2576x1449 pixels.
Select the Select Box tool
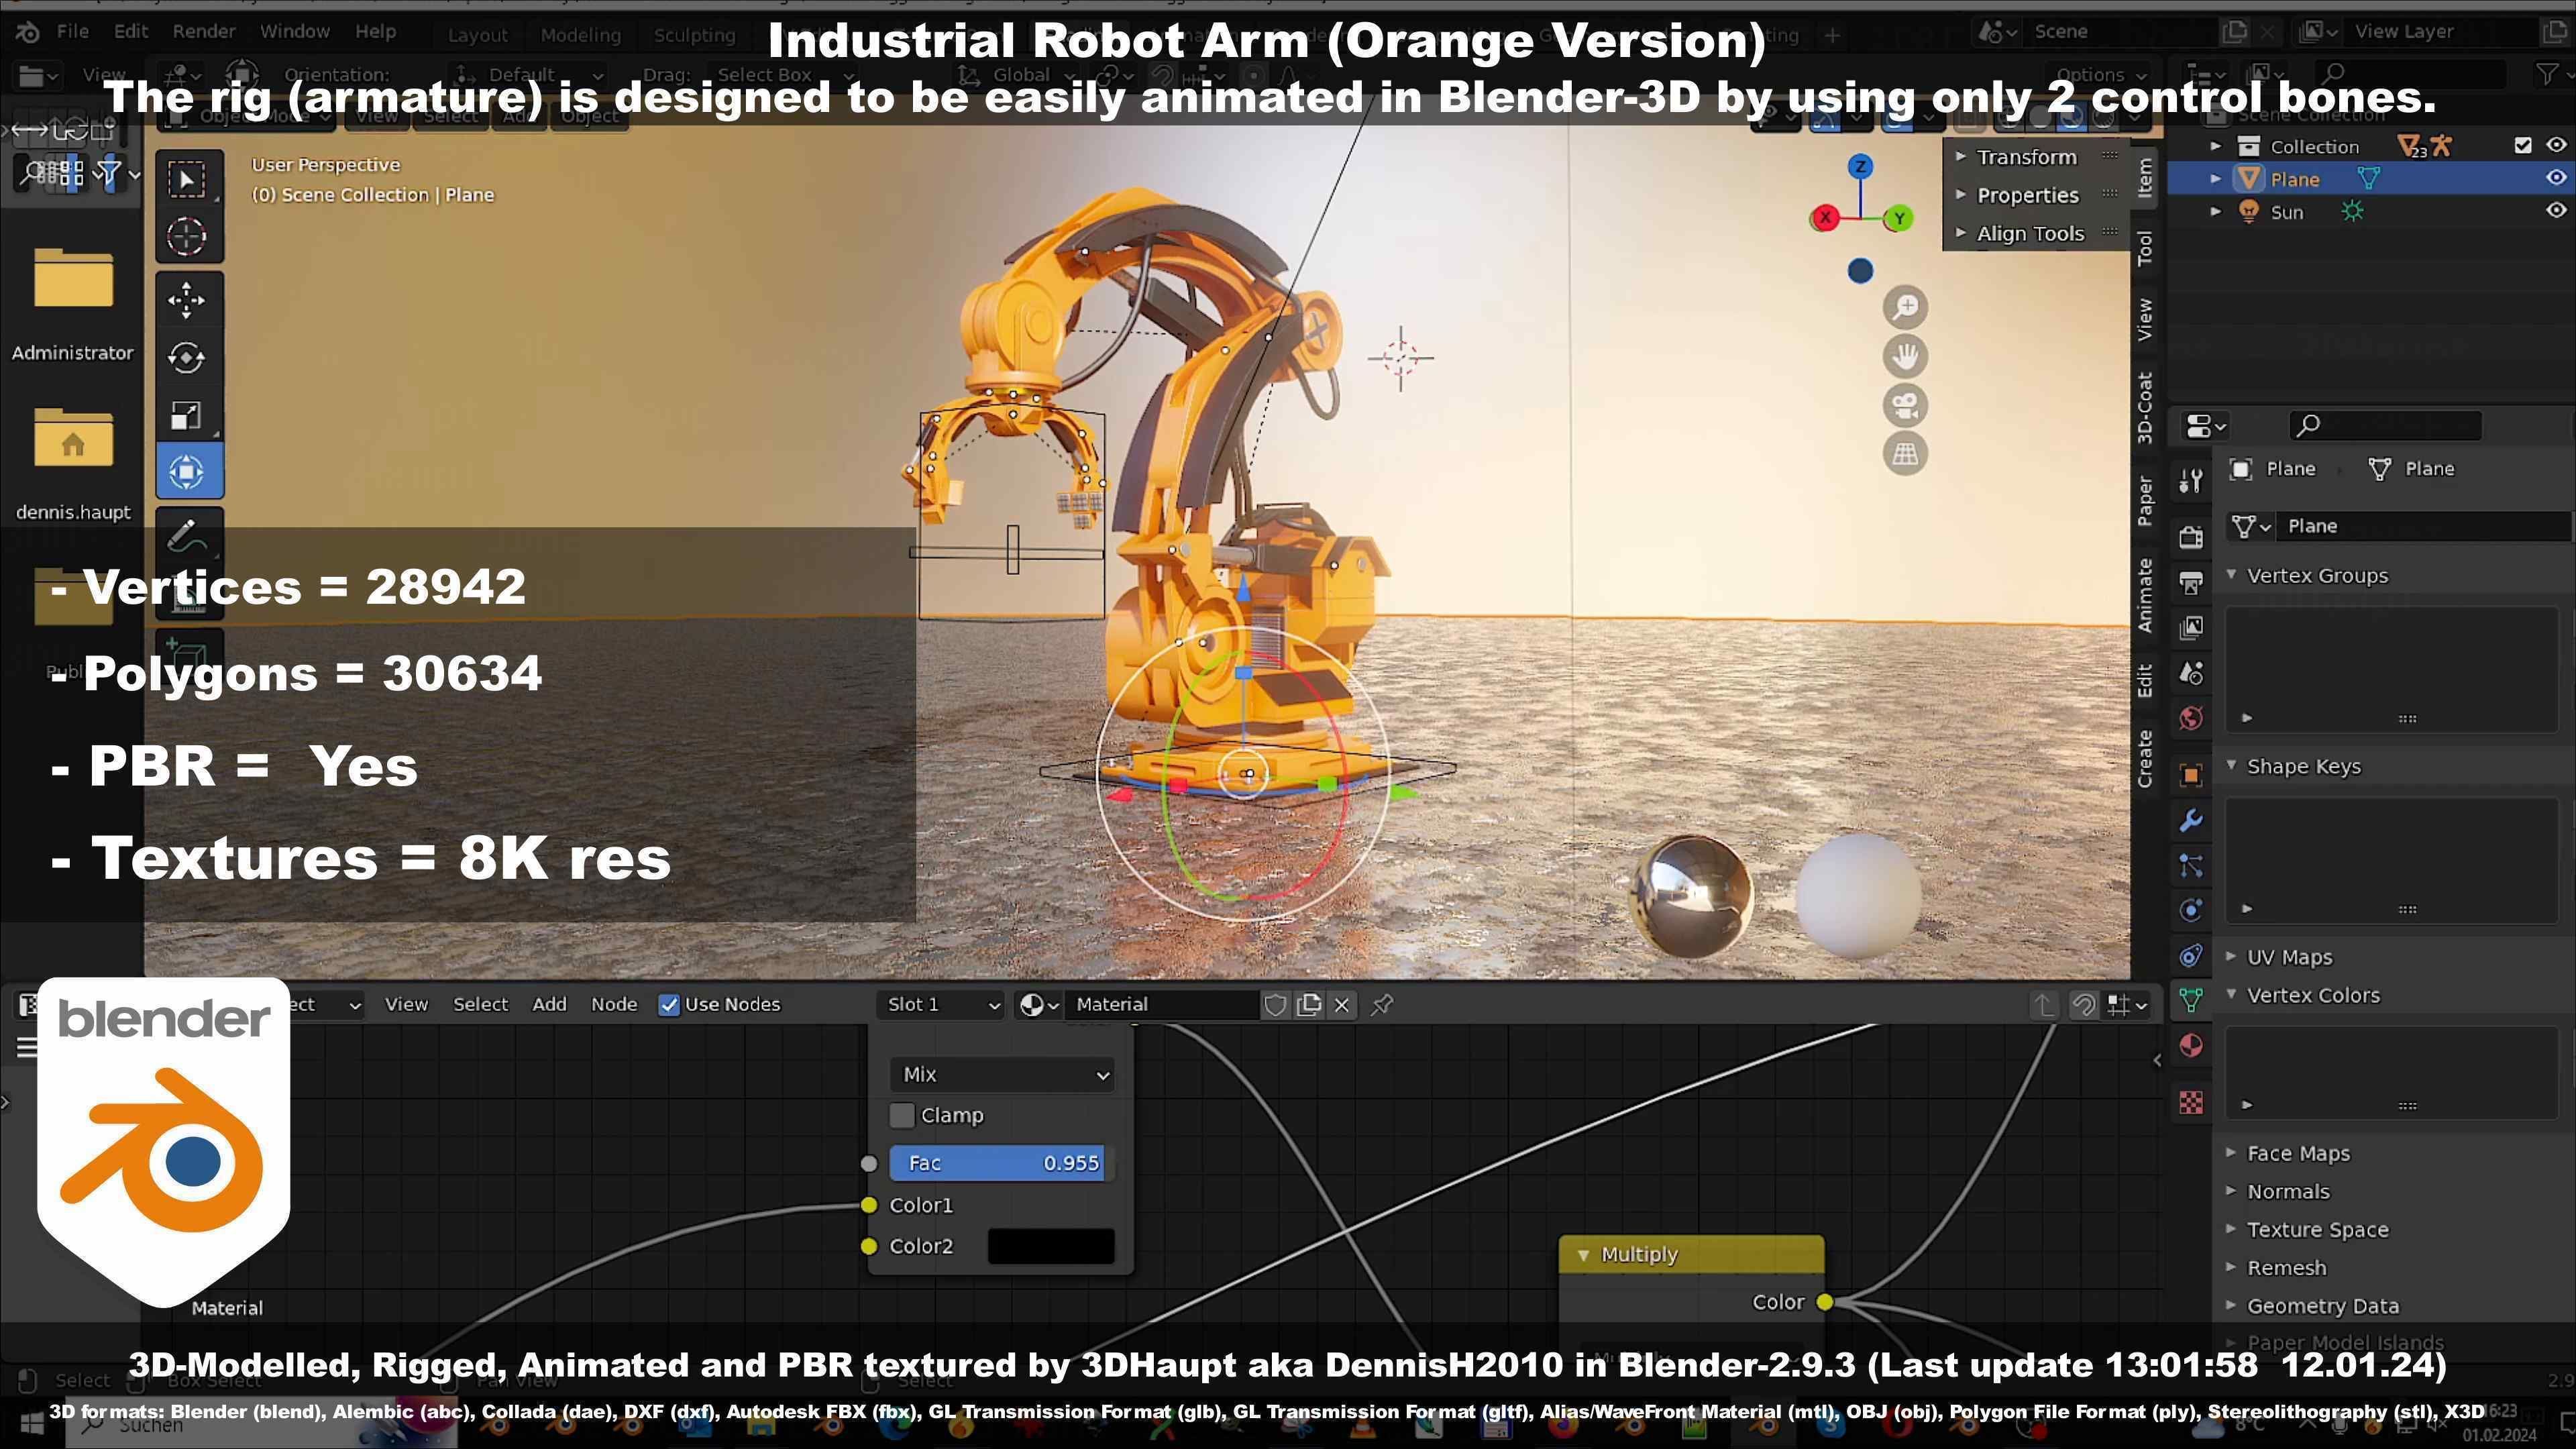click(188, 179)
